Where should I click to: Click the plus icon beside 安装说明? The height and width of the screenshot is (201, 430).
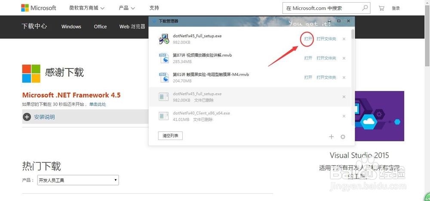point(27,117)
